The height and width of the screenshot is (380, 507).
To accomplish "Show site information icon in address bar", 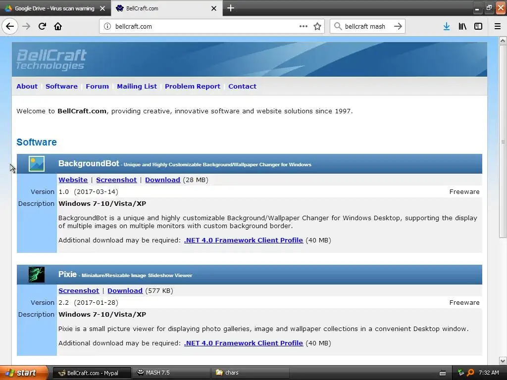I will point(107,26).
